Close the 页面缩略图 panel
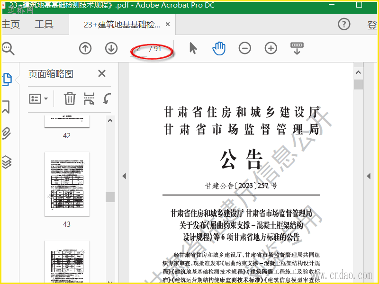 102,73
